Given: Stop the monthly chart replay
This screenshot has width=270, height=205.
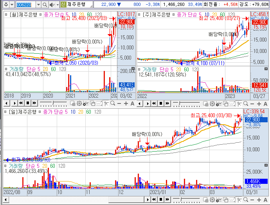Looking at the screenshot, I should point(27,103).
